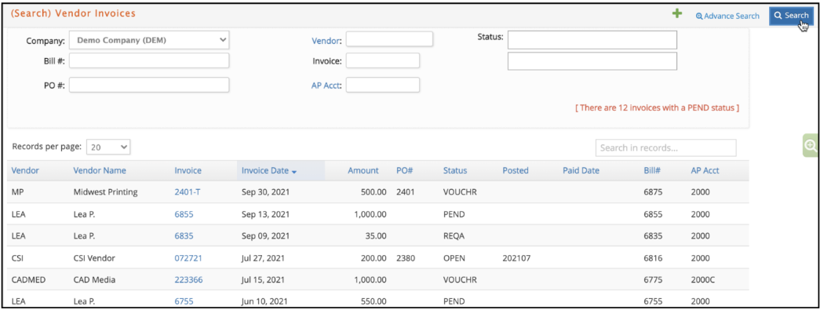This screenshot has height=310, width=820.
Task: Click the Sep 30, 2021 invoice date
Action: click(x=266, y=191)
